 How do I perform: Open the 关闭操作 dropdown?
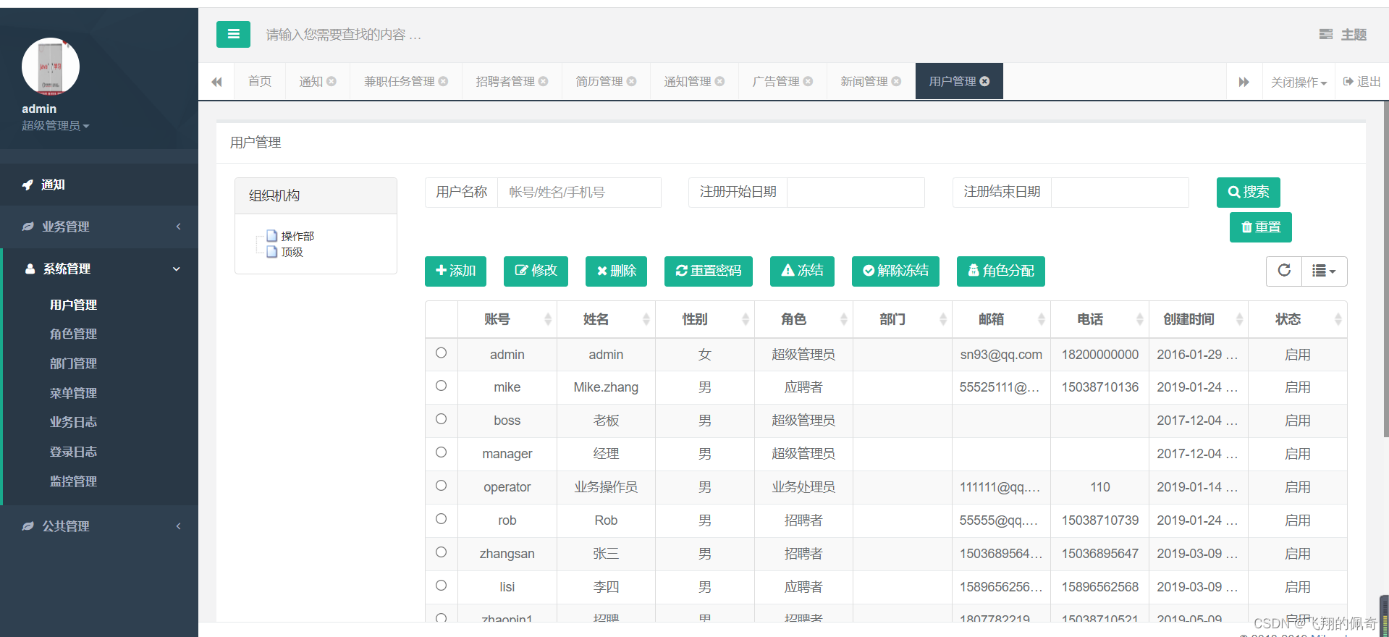point(1299,82)
